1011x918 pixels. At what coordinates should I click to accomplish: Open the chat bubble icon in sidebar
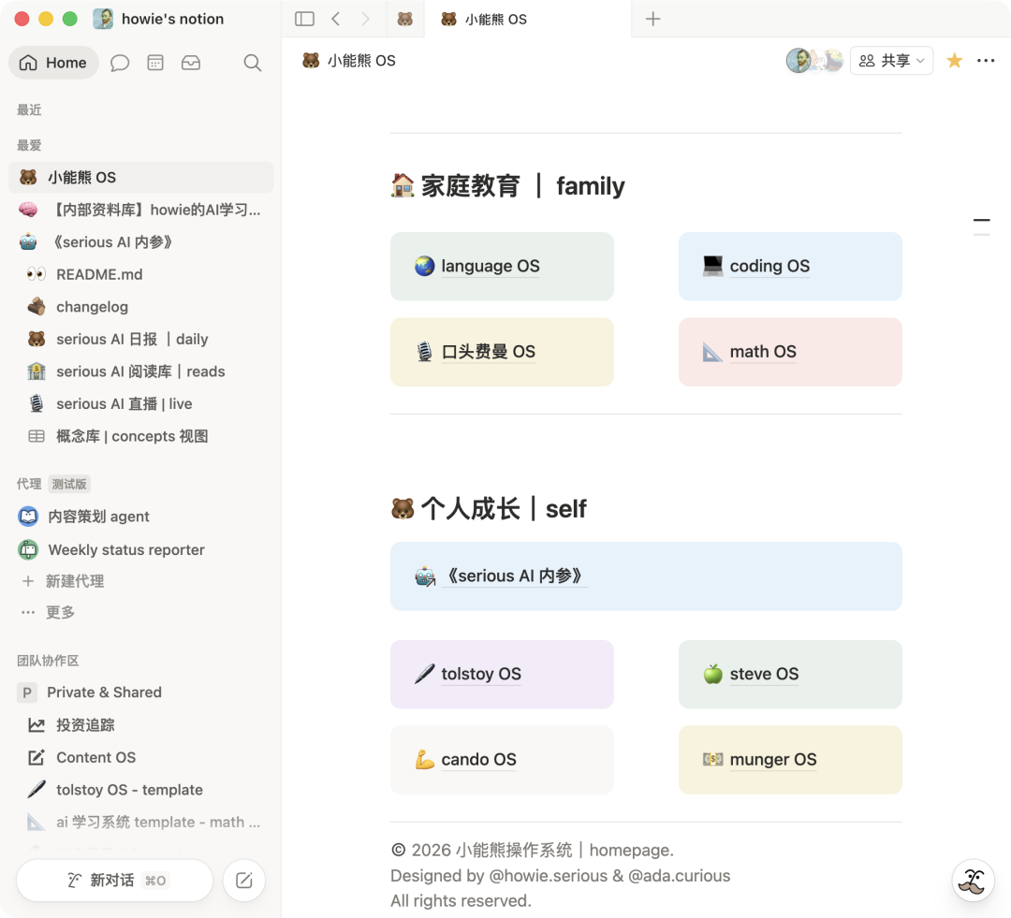(x=120, y=63)
